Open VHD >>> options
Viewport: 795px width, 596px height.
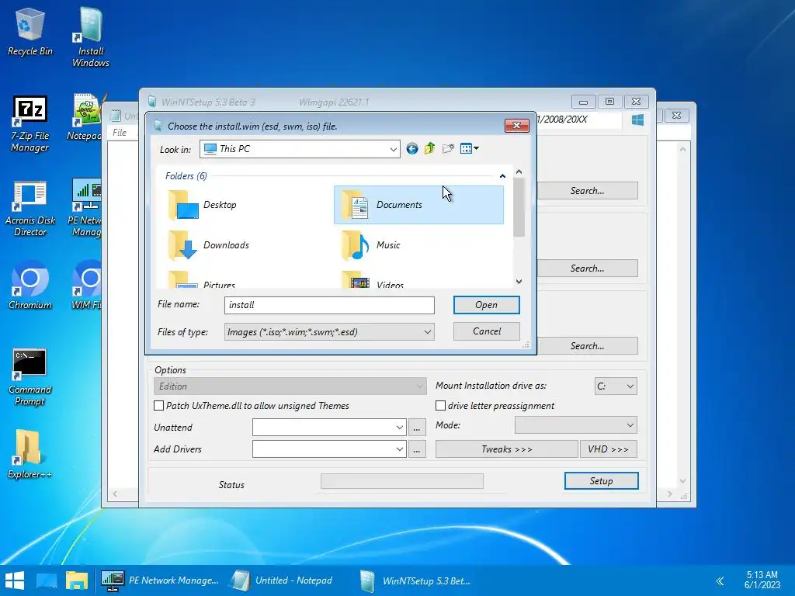coord(609,449)
